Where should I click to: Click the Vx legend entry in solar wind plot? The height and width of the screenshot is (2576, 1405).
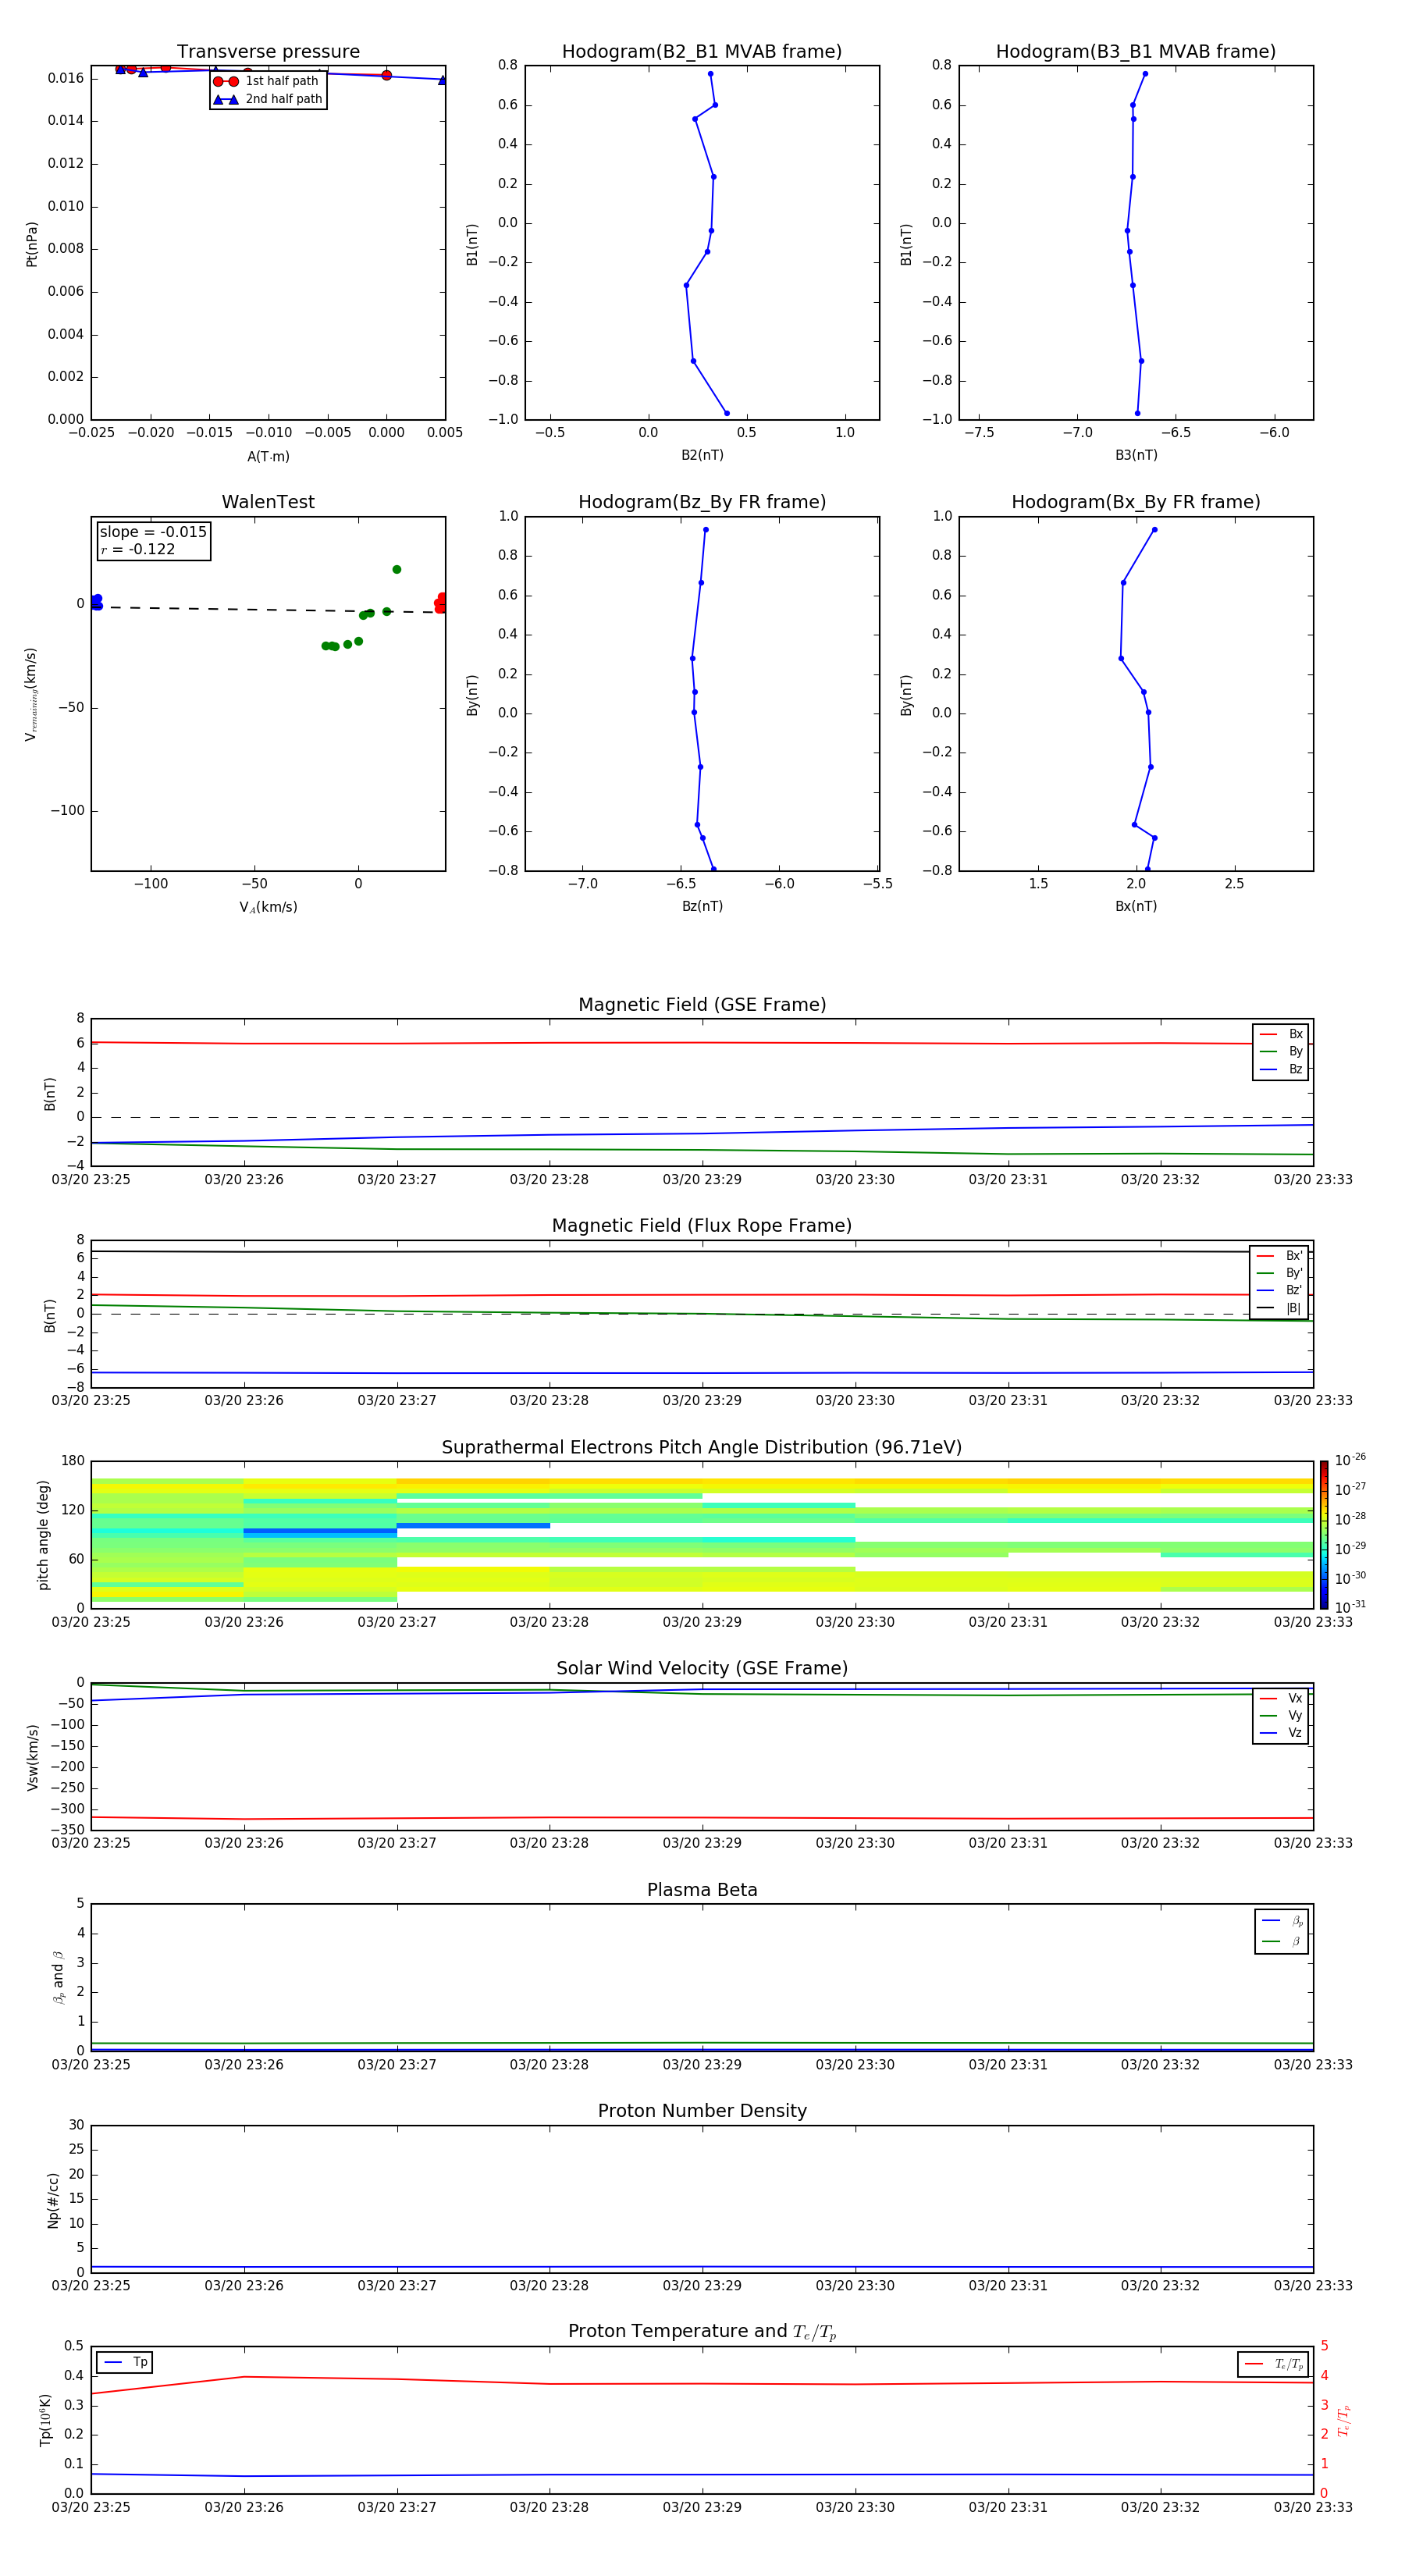coord(1281,1699)
